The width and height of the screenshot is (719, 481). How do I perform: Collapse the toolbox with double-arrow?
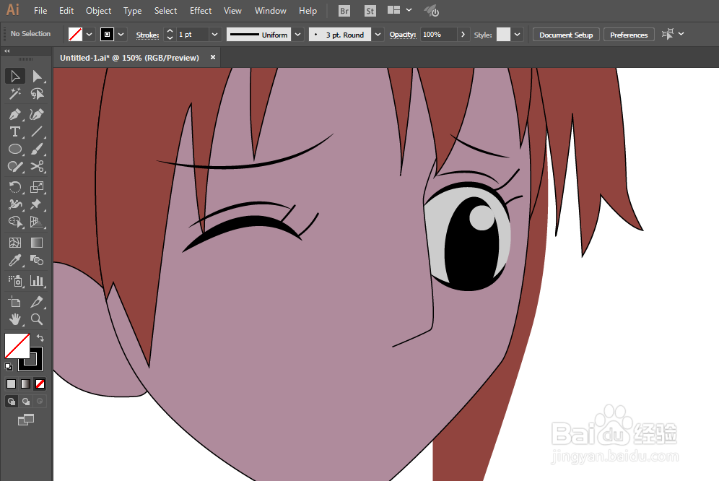click(7, 51)
